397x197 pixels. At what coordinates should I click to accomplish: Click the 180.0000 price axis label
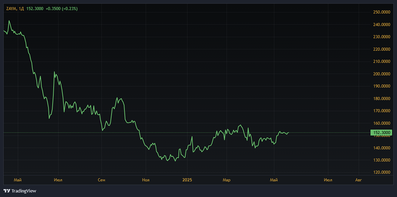pos(381,98)
